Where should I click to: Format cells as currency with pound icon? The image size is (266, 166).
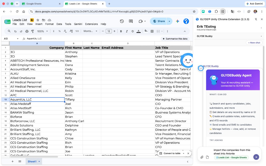point(54,31)
